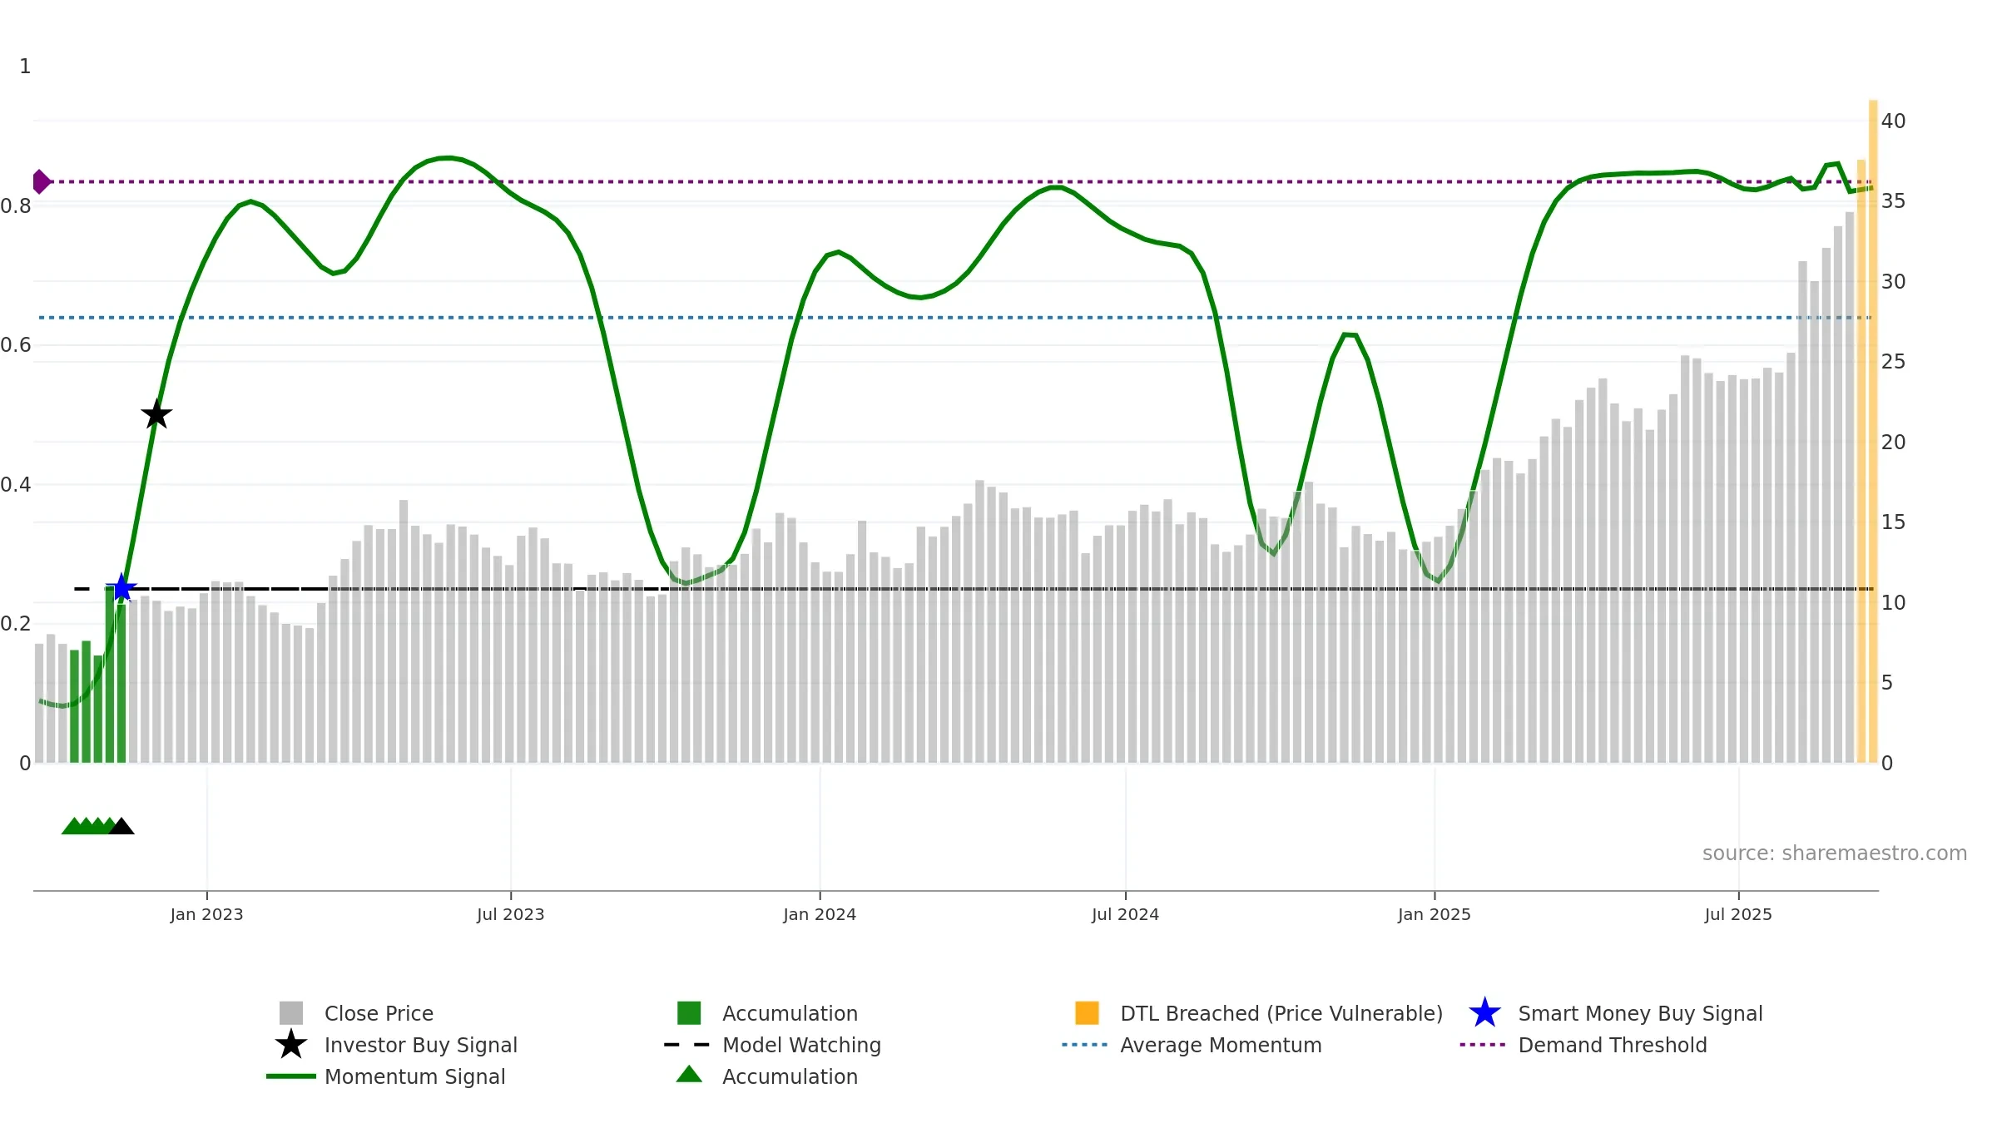Screen dimensions: 1997x1123
Task: Click the green Accumulation triangle legend icon
Action: pos(689,1074)
